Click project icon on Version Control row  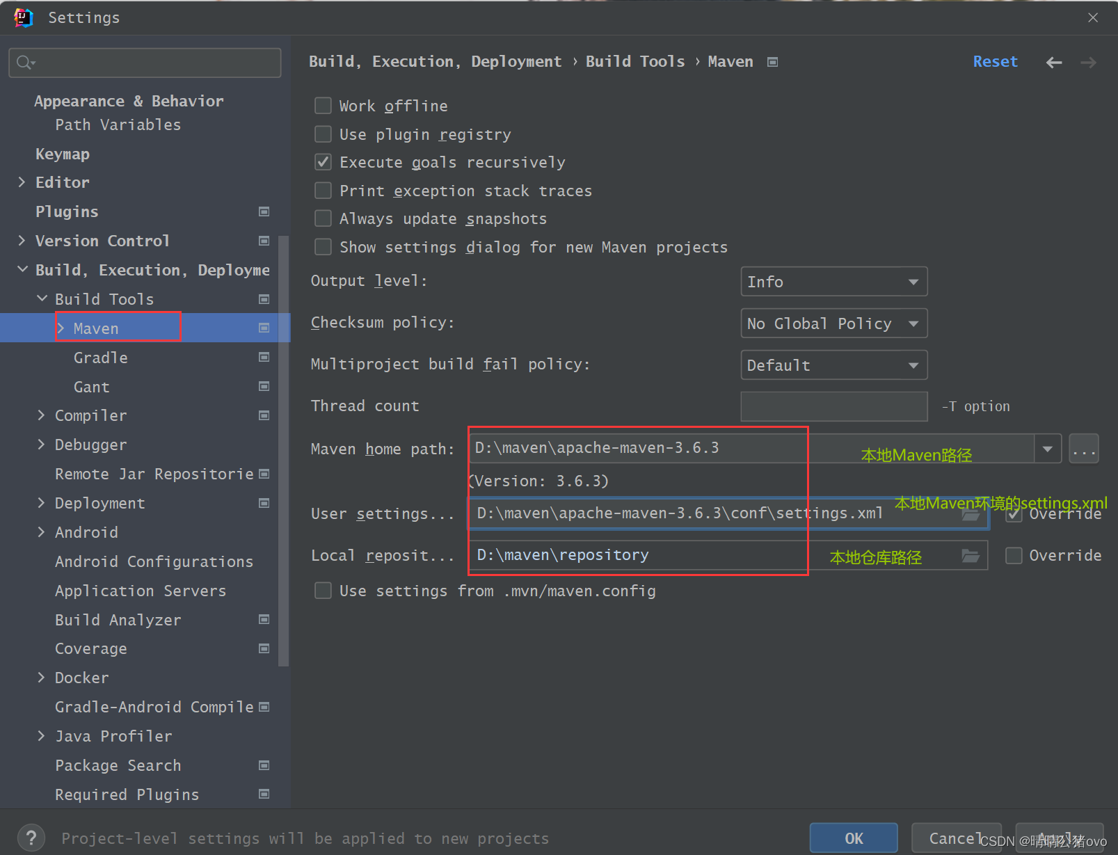tap(264, 241)
